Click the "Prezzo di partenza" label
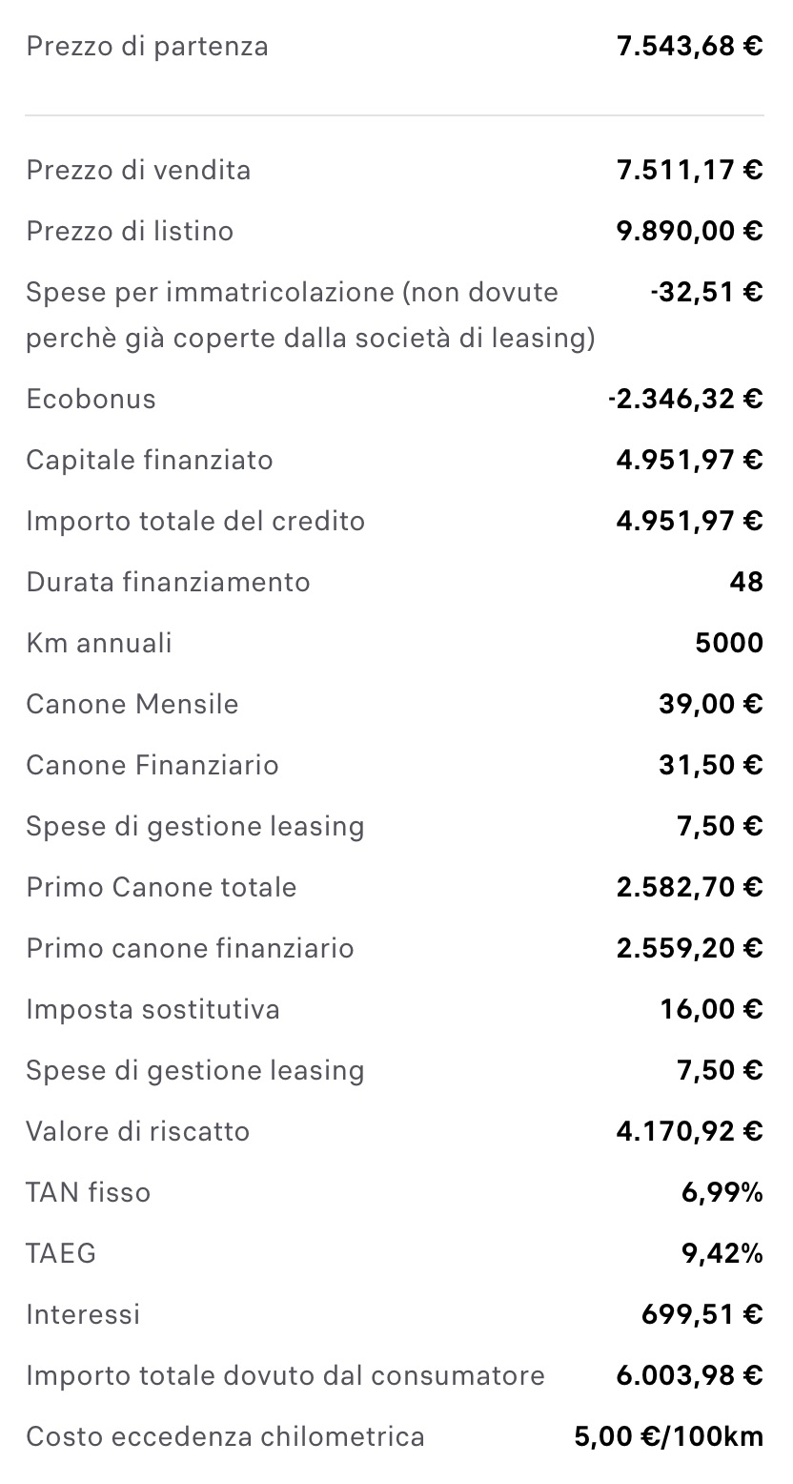 (x=148, y=46)
